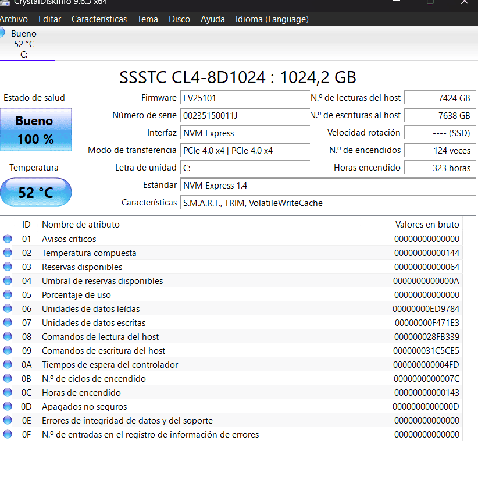Click the ID column header
The image size is (478, 483).
27,225
